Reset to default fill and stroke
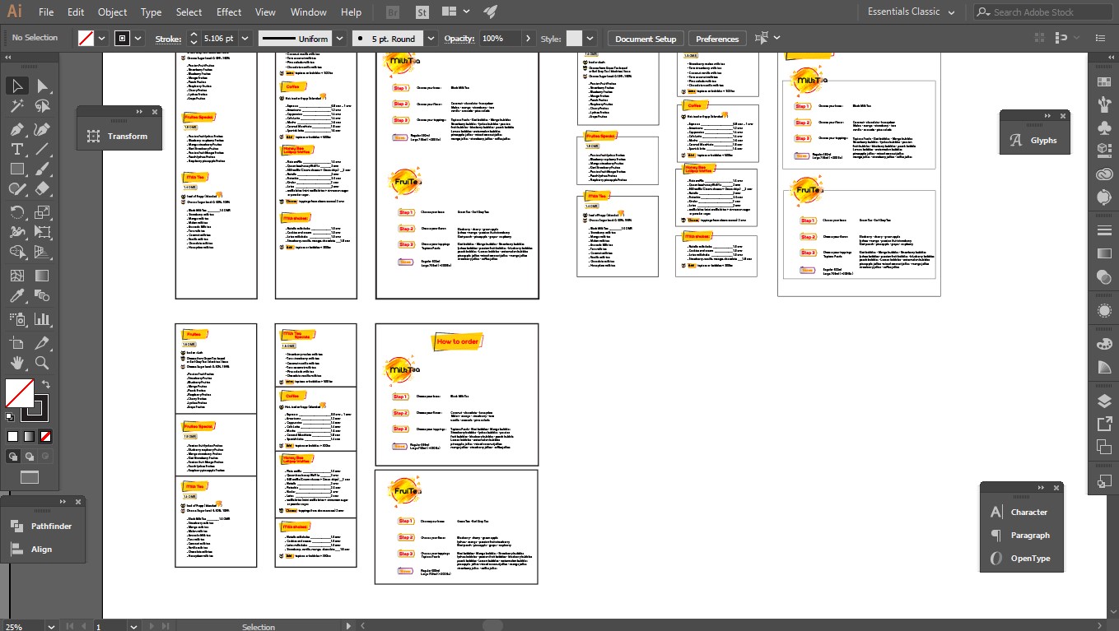This screenshot has height=631, width=1119. [x=10, y=418]
